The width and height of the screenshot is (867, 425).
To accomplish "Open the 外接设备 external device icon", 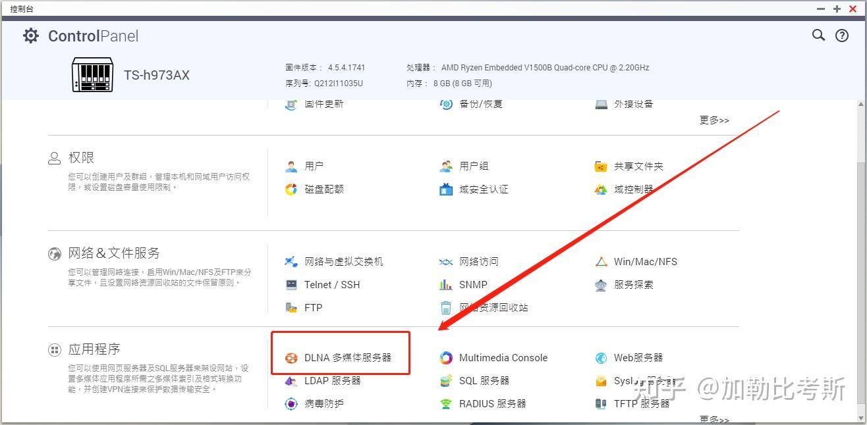I will click(601, 104).
